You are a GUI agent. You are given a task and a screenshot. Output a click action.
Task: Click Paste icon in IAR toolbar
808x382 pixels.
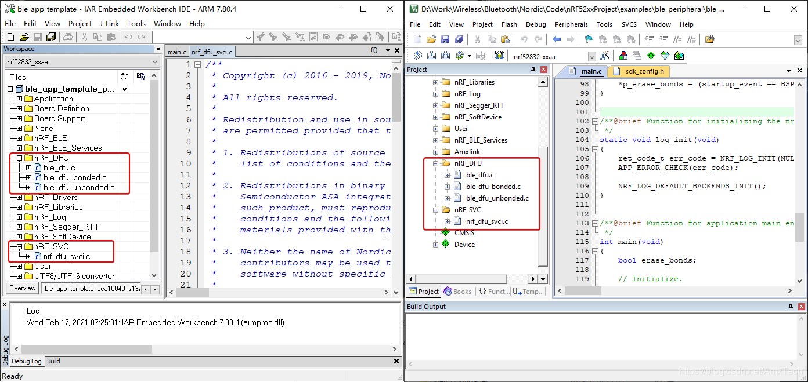110,37
